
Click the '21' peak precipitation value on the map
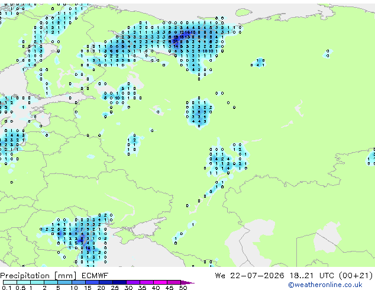176,41
